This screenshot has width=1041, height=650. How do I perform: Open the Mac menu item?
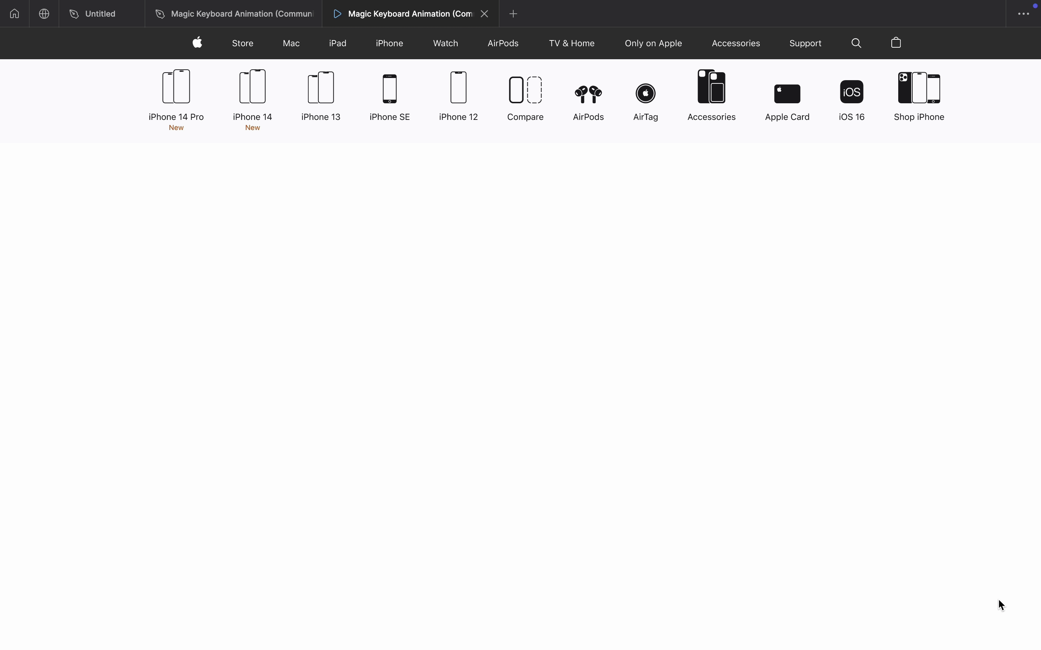(291, 43)
